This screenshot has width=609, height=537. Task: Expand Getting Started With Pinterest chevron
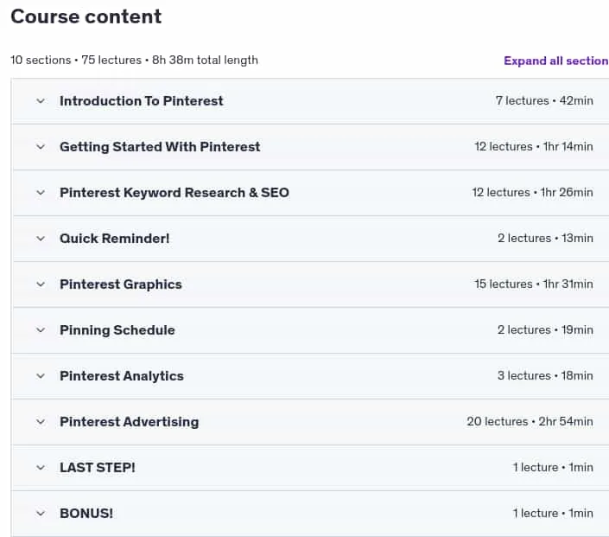pyautogui.click(x=41, y=147)
